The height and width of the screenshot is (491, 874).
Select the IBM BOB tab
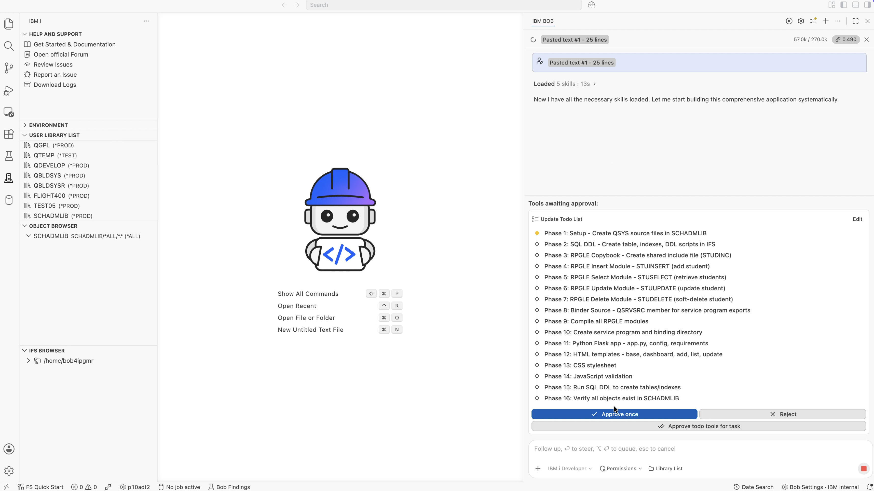pos(542,21)
